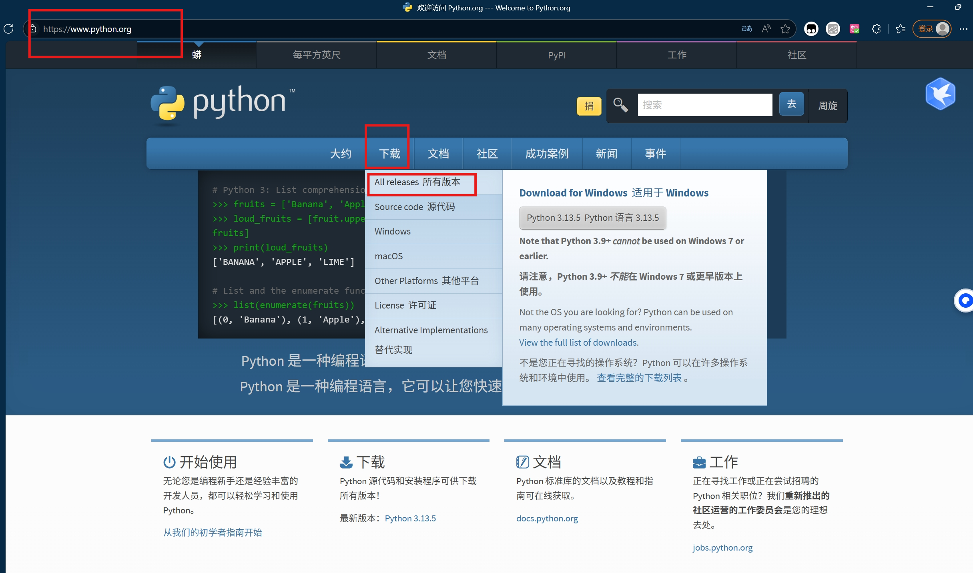Click the 开始使用 heading
Image resolution: width=973 pixels, height=573 pixels.
[x=208, y=462]
